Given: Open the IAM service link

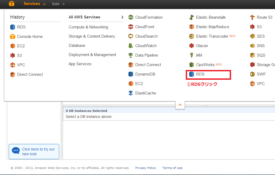Looking at the screenshot, I should pos(199,55).
